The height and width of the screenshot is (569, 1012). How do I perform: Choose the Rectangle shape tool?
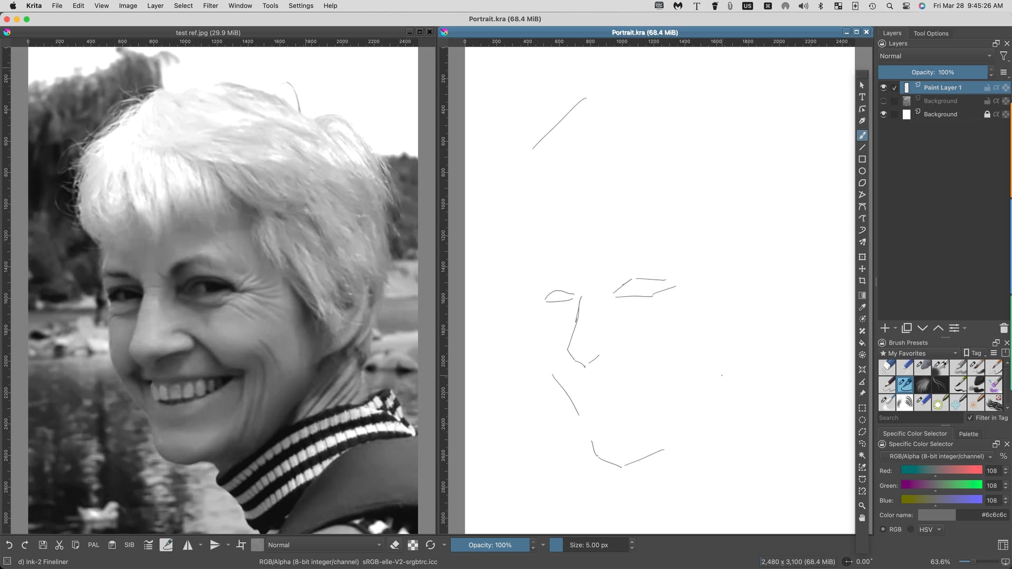click(862, 159)
